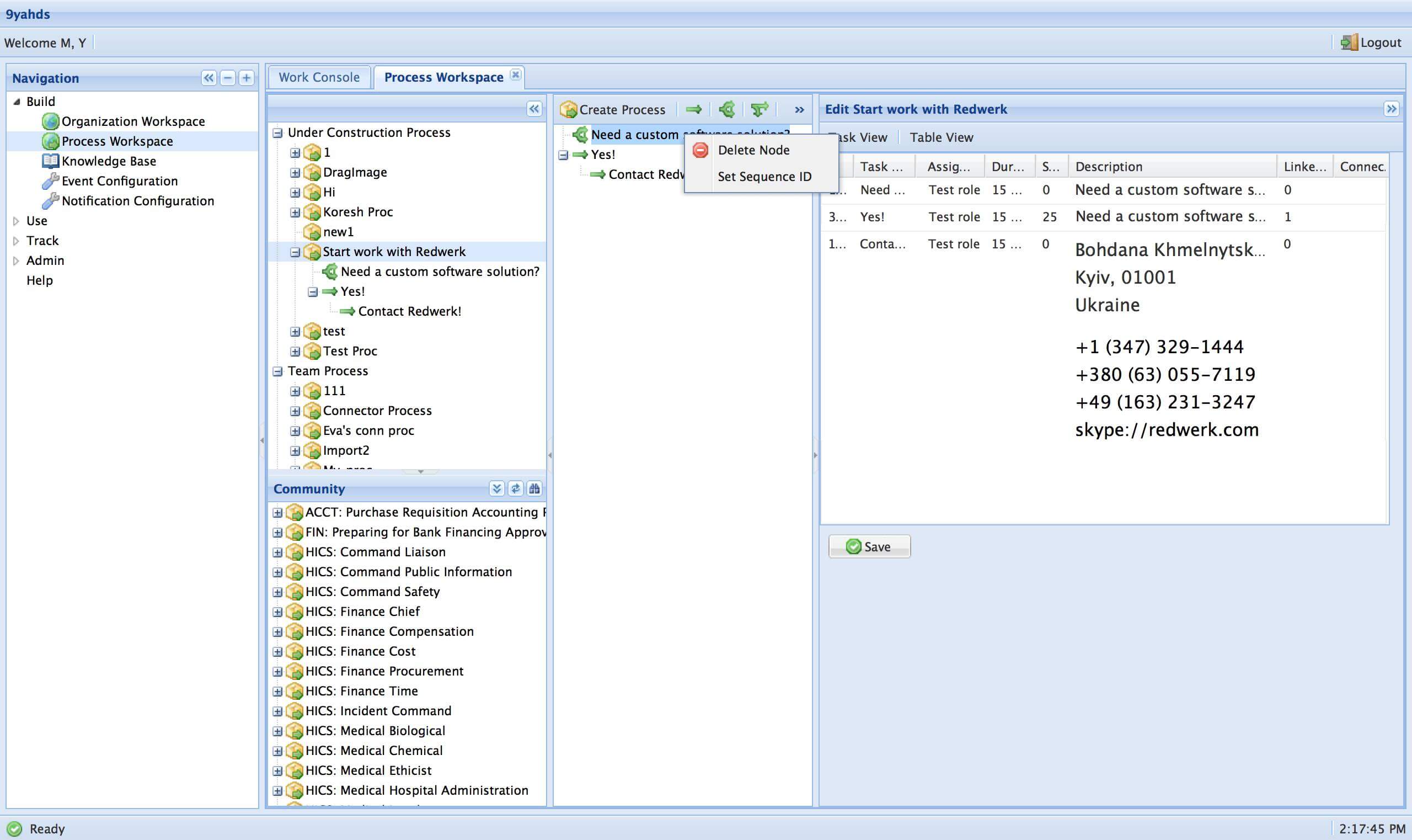Click the red Delete Node icon
Screen dimensions: 1412x840
[700, 150]
